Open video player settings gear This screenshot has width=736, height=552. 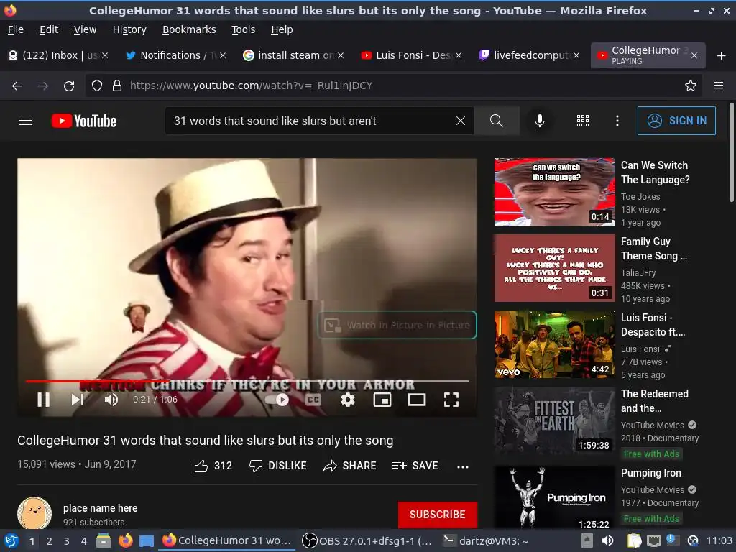348,400
